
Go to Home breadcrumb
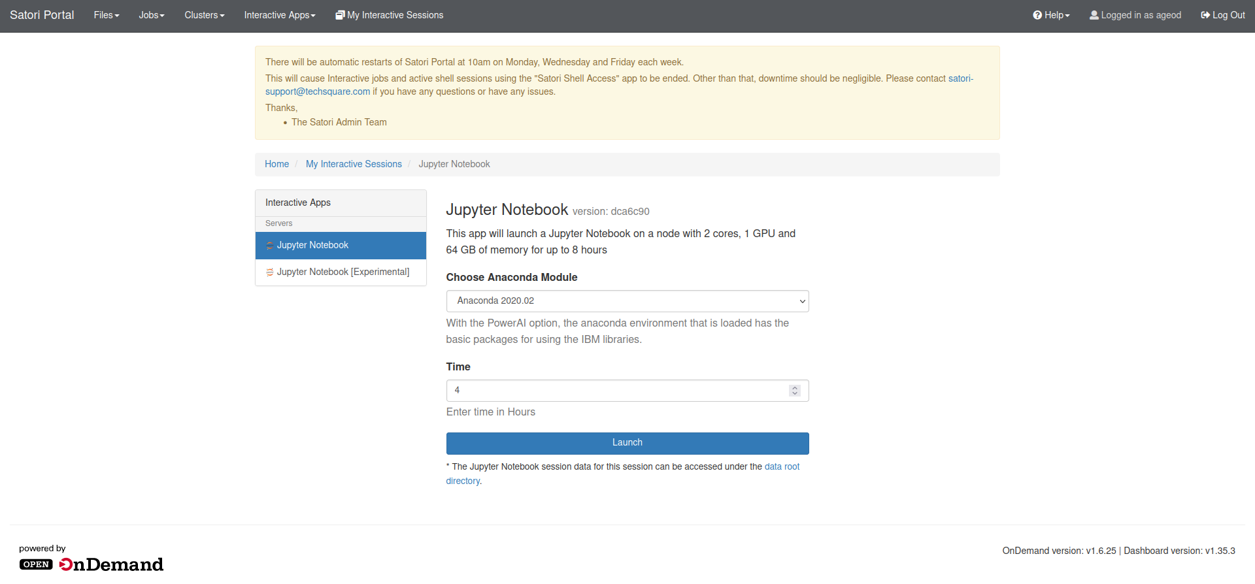(x=276, y=164)
